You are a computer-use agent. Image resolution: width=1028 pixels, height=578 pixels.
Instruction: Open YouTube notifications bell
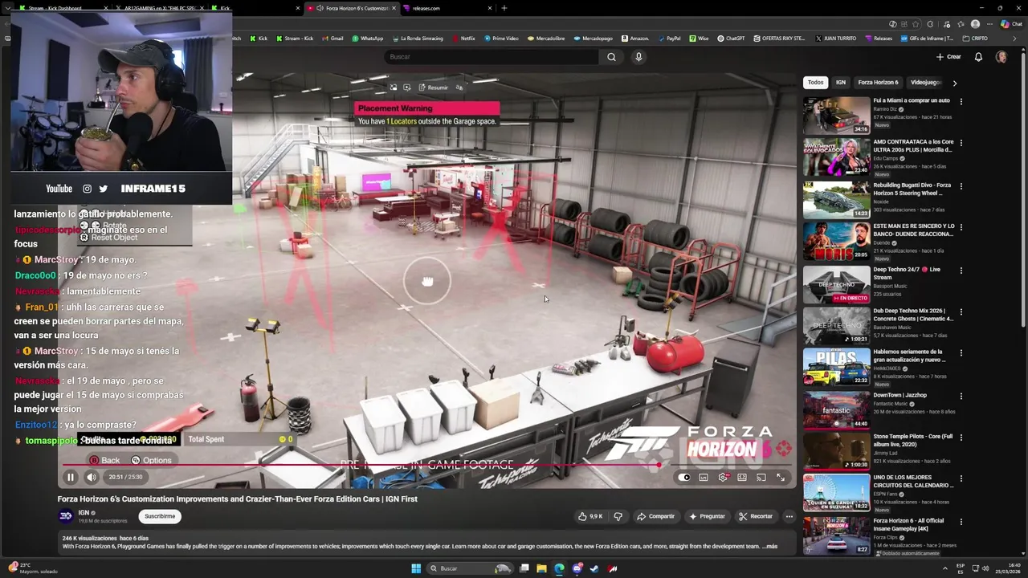(x=978, y=57)
